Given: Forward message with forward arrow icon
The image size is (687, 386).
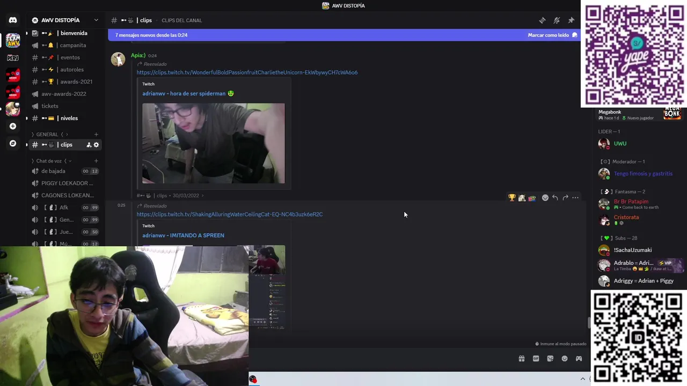Looking at the screenshot, I should (x=565, y=198).
